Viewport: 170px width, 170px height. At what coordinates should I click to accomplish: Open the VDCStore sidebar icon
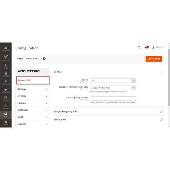tap(6, 58)
